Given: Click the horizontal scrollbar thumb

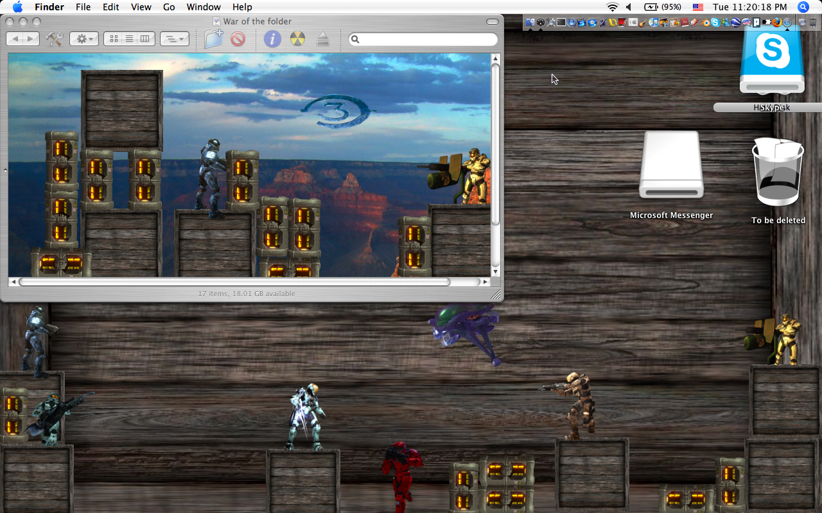Looking at the screenshot, I should coord(234,282).
